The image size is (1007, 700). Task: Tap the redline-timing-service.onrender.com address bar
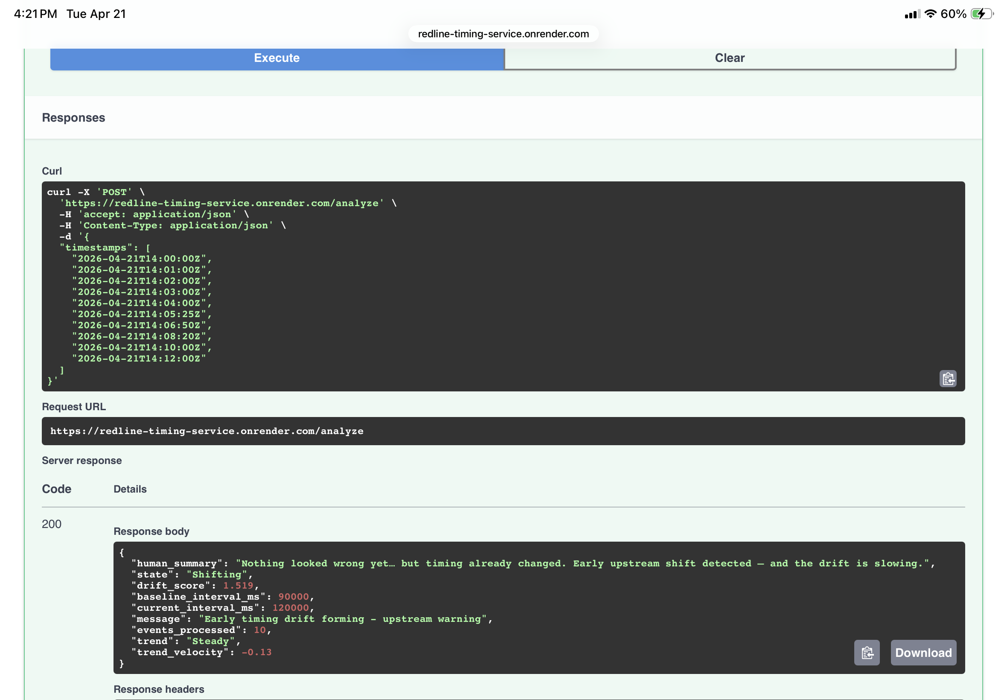(x=503, y=34)
